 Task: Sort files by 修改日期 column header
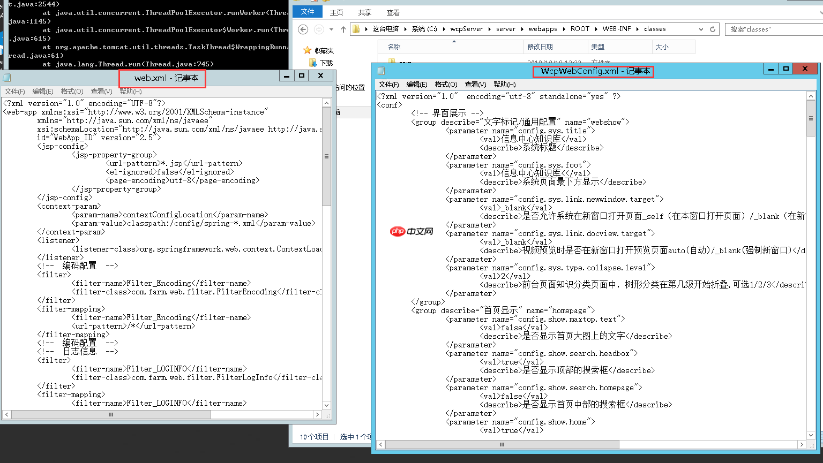coord(540,47)
